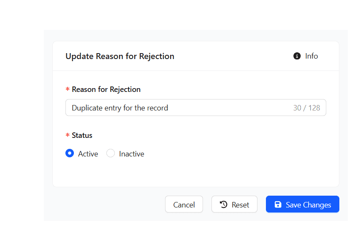Click the Info label text
This screenshot has width=363, height=245.
311,56
